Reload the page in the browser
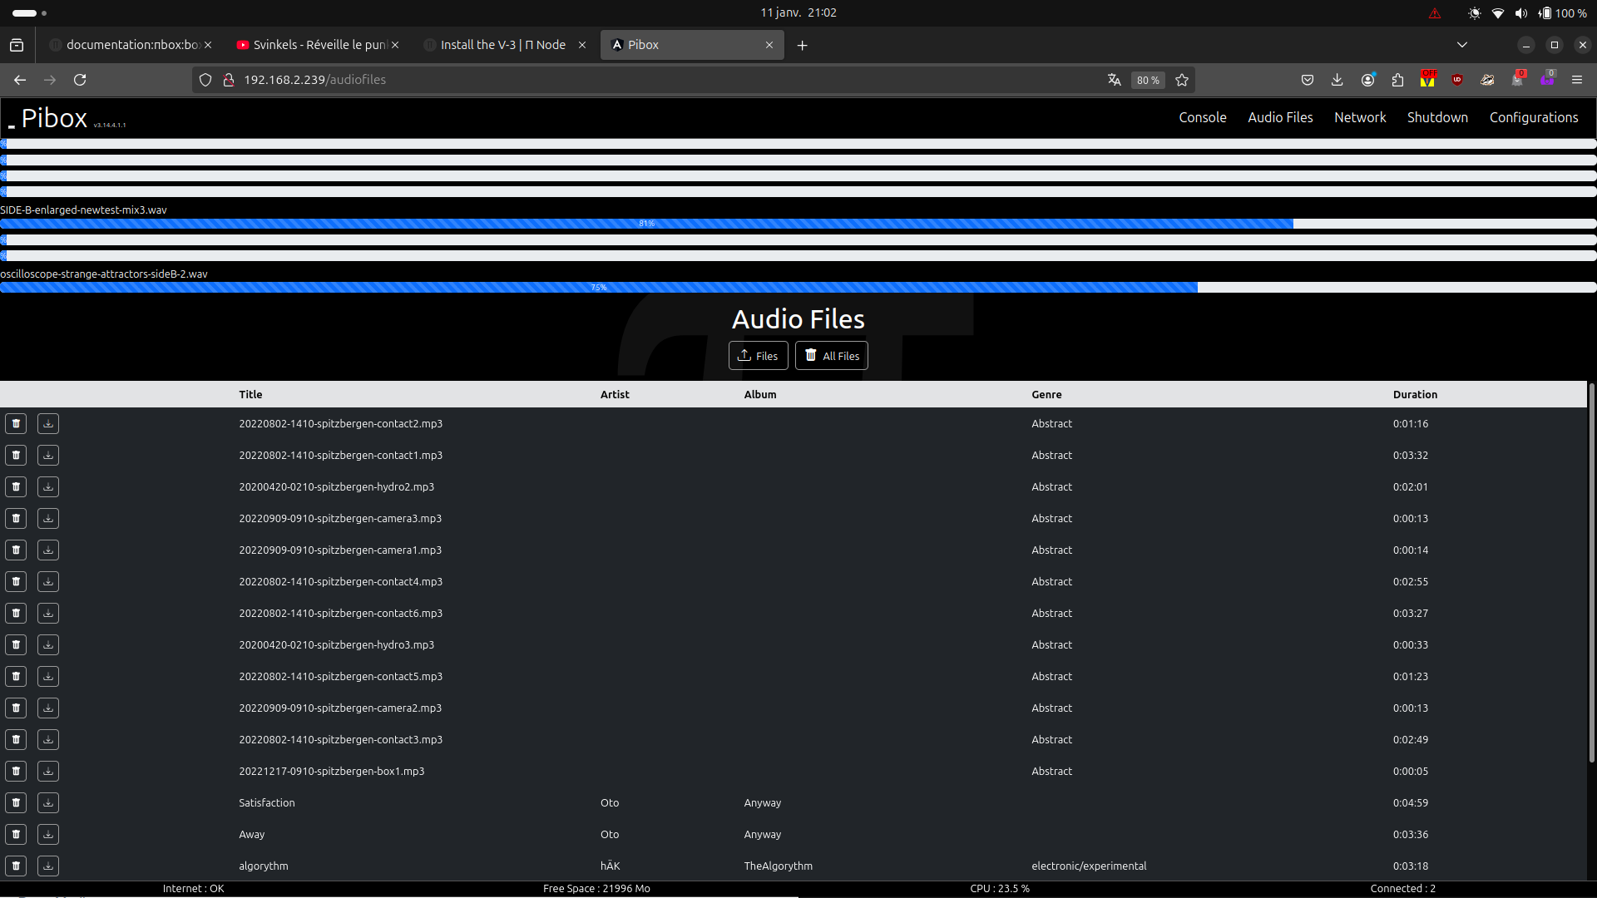 click(80, 80)
